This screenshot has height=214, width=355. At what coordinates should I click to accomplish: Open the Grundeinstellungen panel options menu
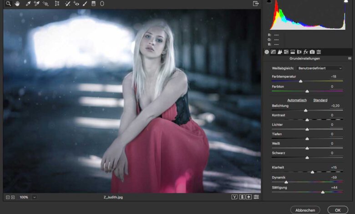350,59
